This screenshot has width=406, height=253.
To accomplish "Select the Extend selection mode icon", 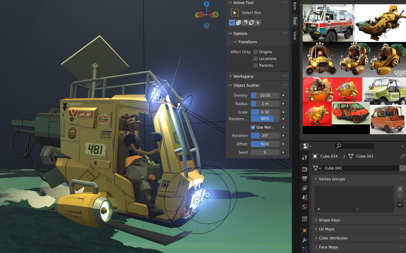I will click(x=238, y=23).
